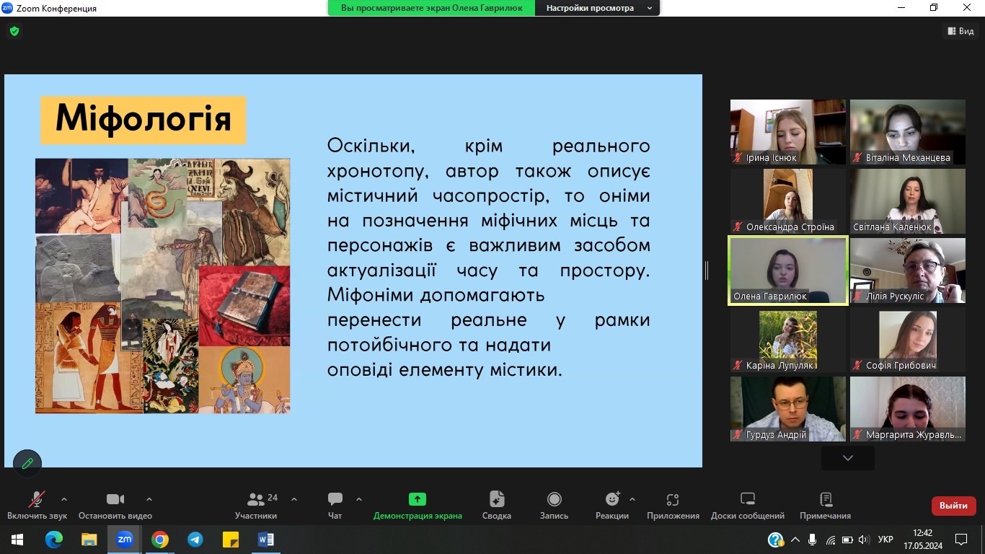985x554 pixels.
Task: Open the Вид layout menu
Action: tap(960, 31)
